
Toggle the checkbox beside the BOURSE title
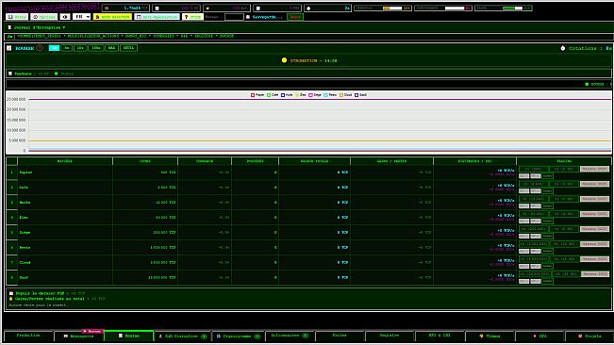click(9, 48)
